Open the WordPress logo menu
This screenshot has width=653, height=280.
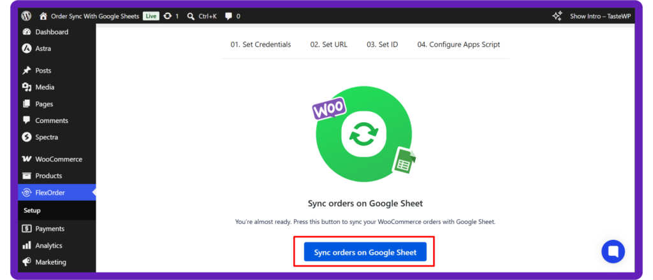coord(27,16)
